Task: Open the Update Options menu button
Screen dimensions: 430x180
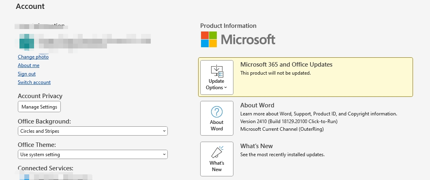Action: [217, 77]
